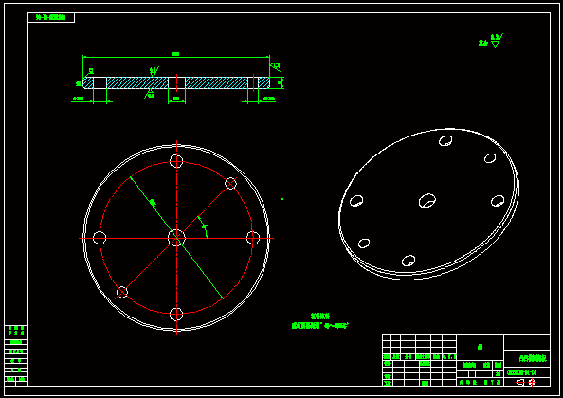Select the hatched area left of center bore

tap(137, 82)
